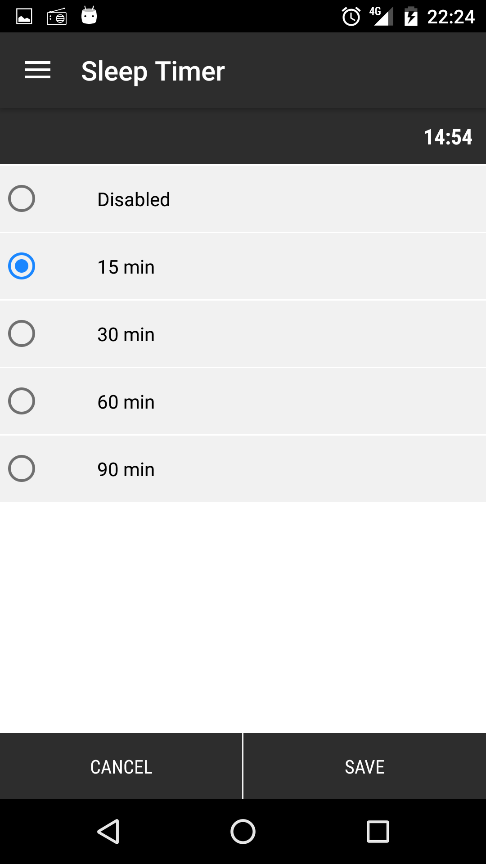Tap the 14:54 countdown display
The image size is (486, 864).
(x=448, y=137)
